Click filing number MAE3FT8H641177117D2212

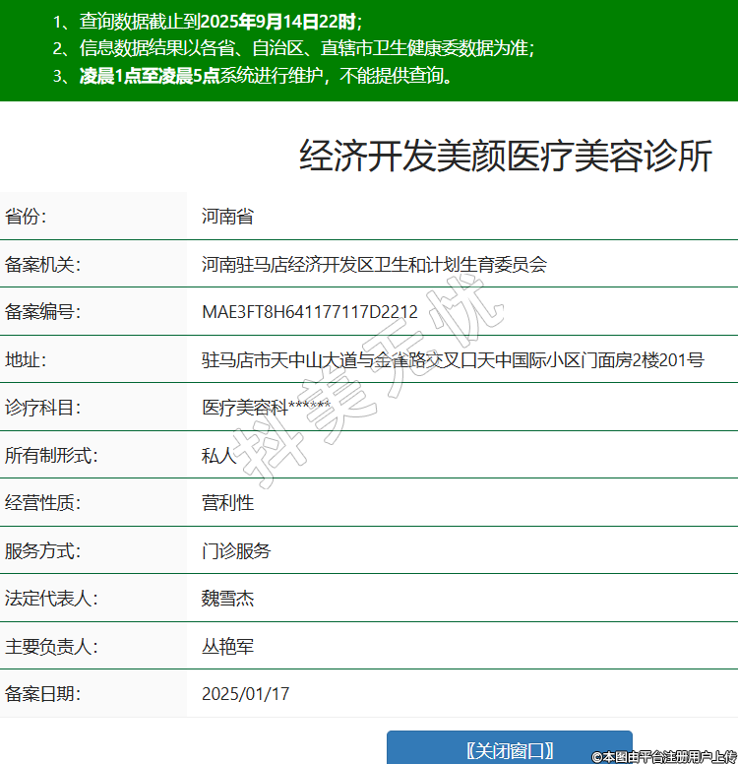pyautogui.click(x=310, y=312)
